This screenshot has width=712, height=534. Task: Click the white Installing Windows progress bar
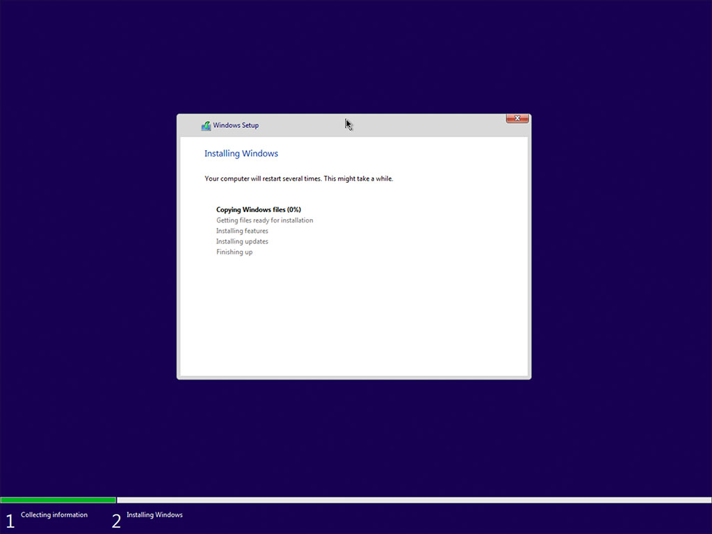tap(414, 500)
